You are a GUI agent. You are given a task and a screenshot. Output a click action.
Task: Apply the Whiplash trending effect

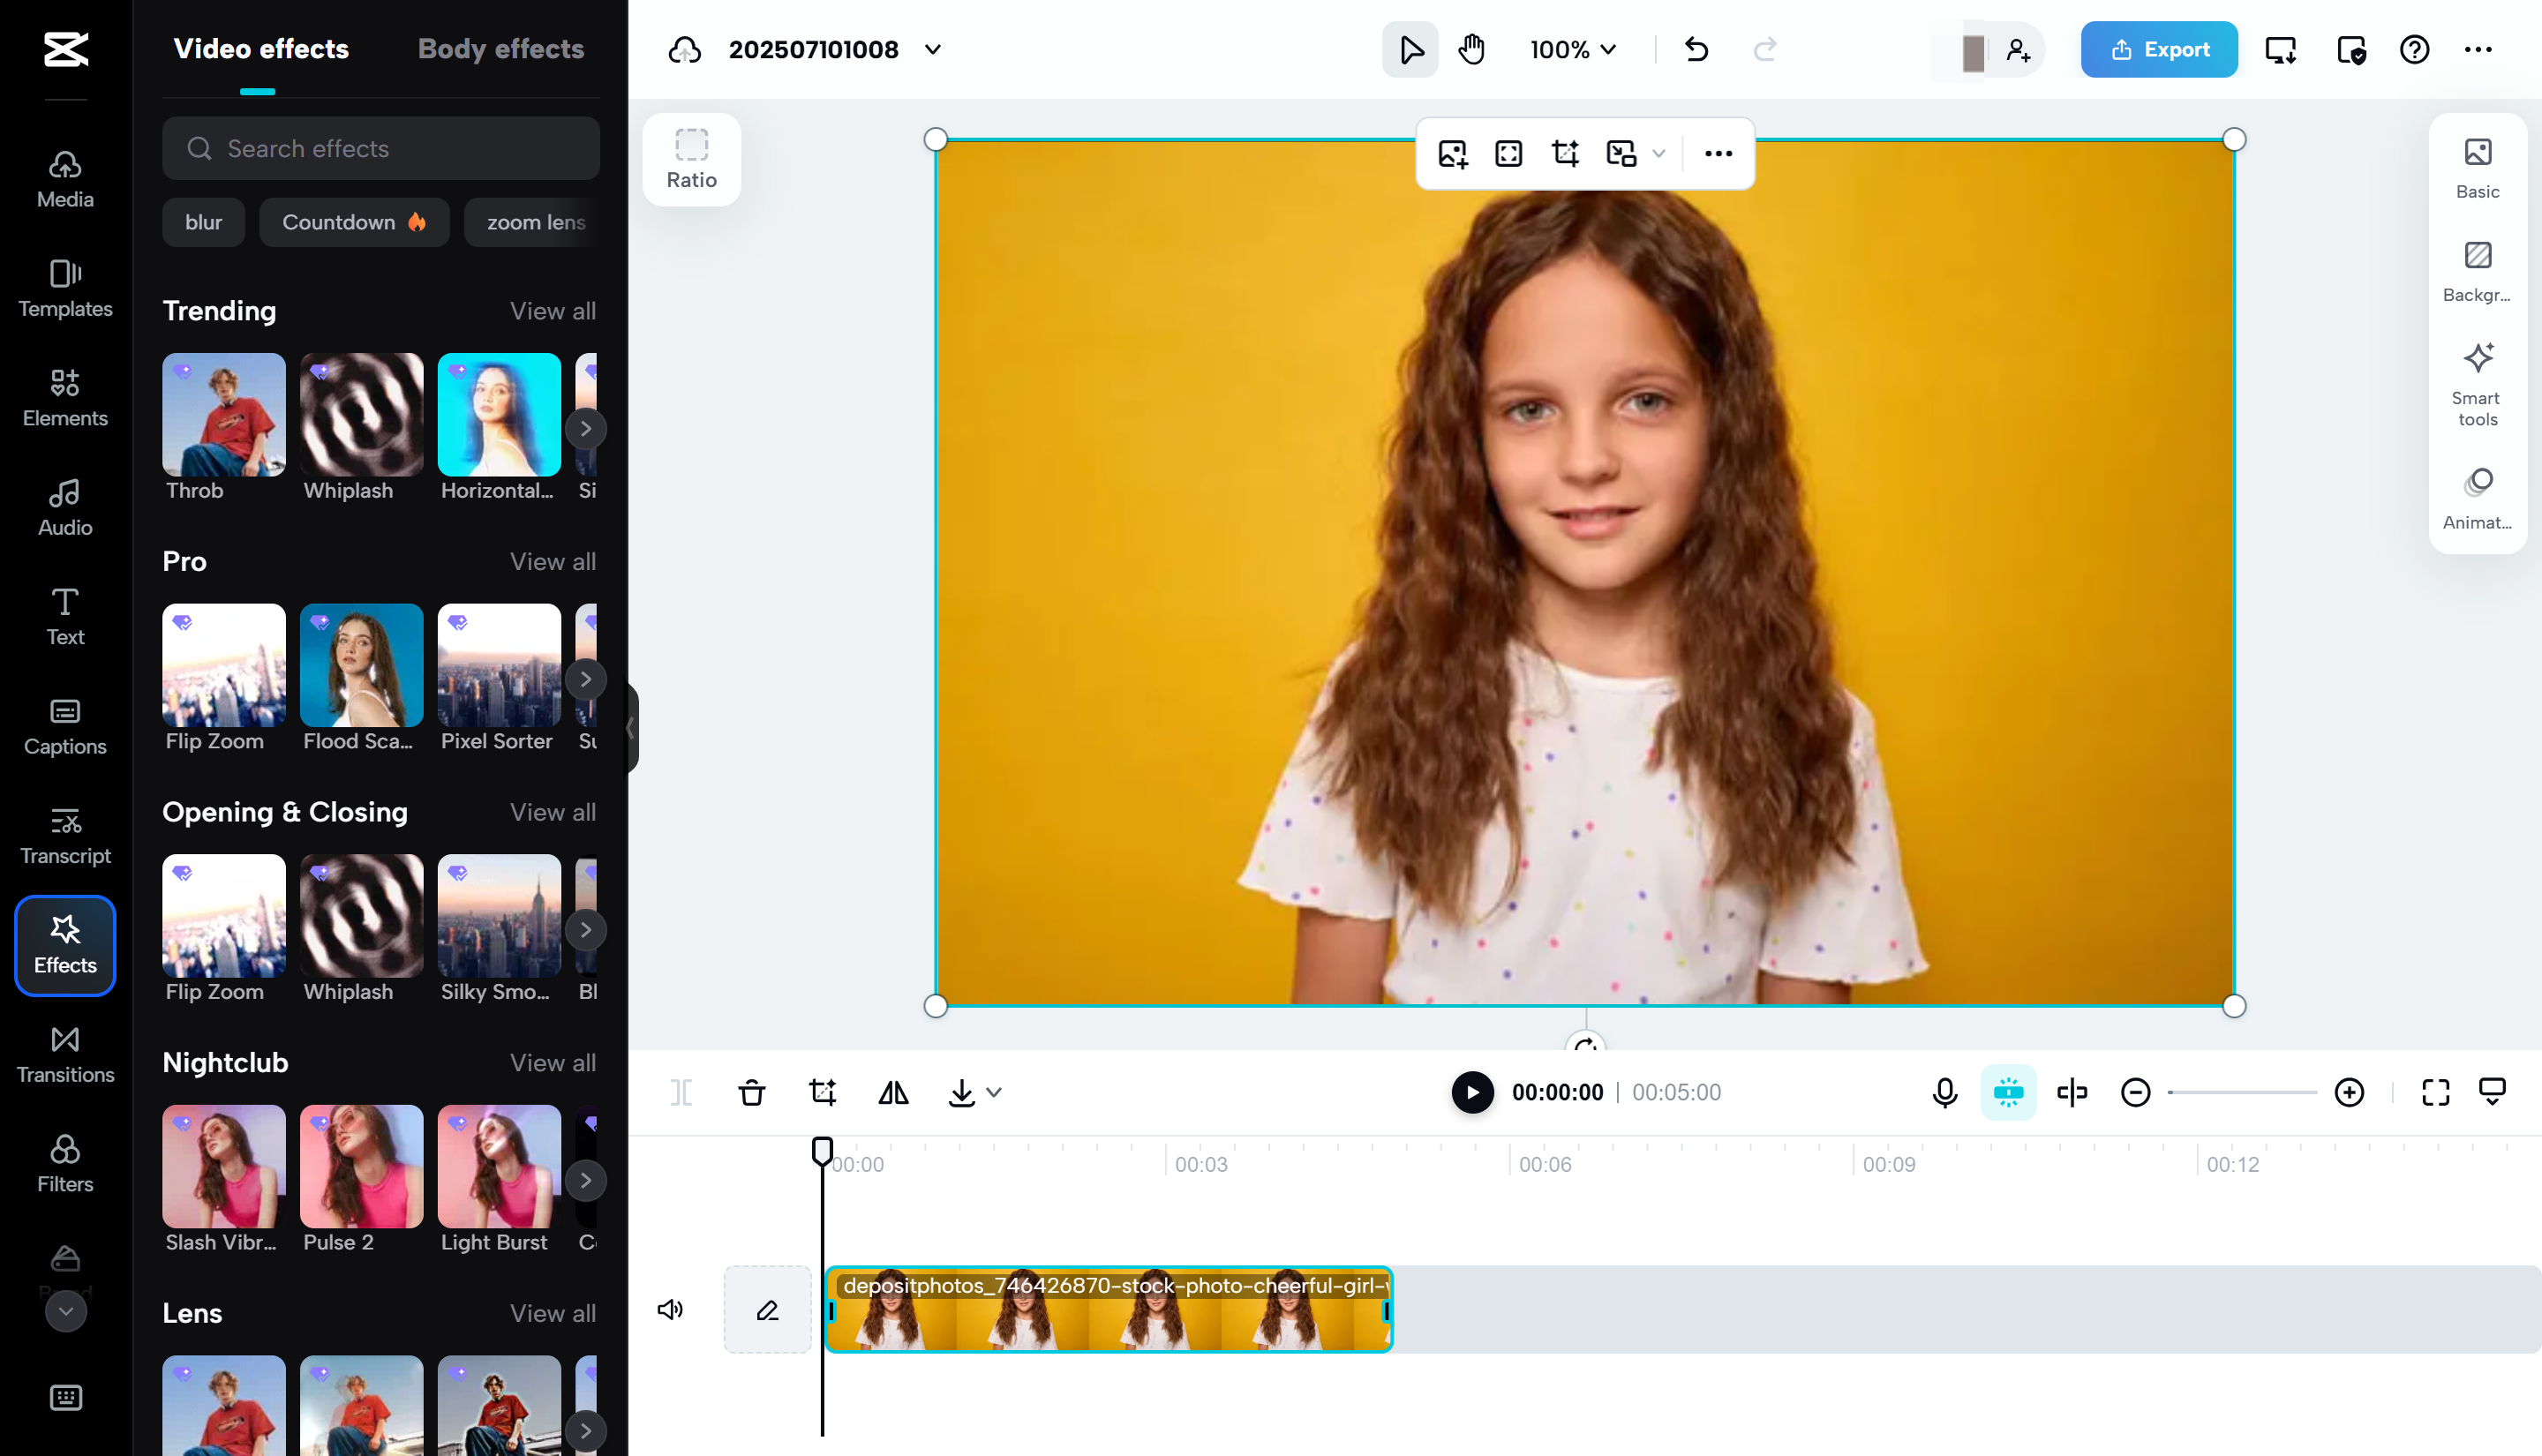coord(361,414)
